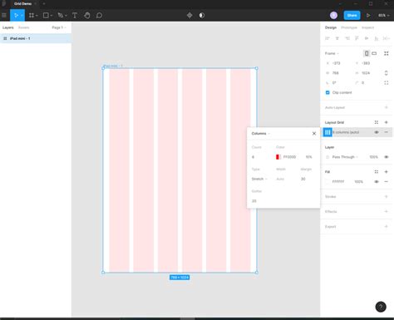Select the Text tool

pos(75,15)
